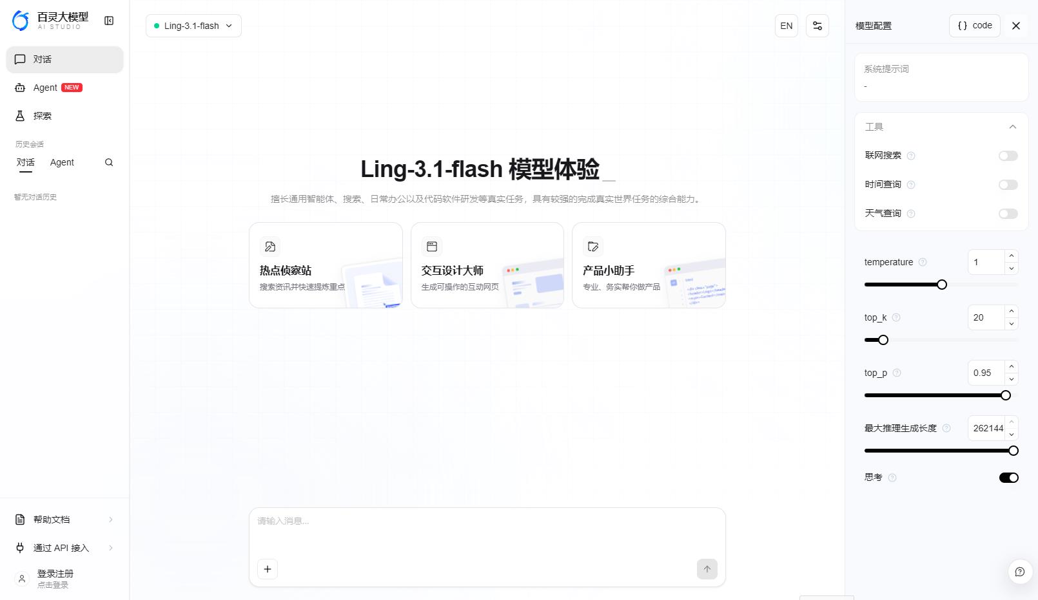Add attachment with plus button

click(x=268, y=569)
